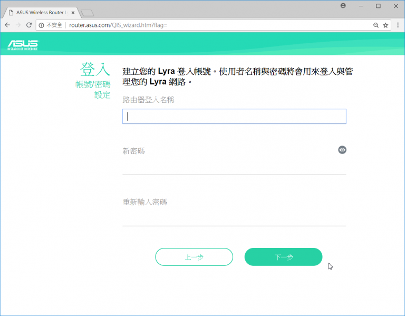
Task: Minimize the browser window
Action: coord(361,6)
